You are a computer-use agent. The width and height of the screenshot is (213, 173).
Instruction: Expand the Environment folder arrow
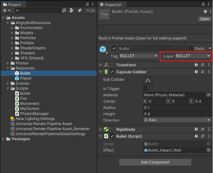point(12,28)
